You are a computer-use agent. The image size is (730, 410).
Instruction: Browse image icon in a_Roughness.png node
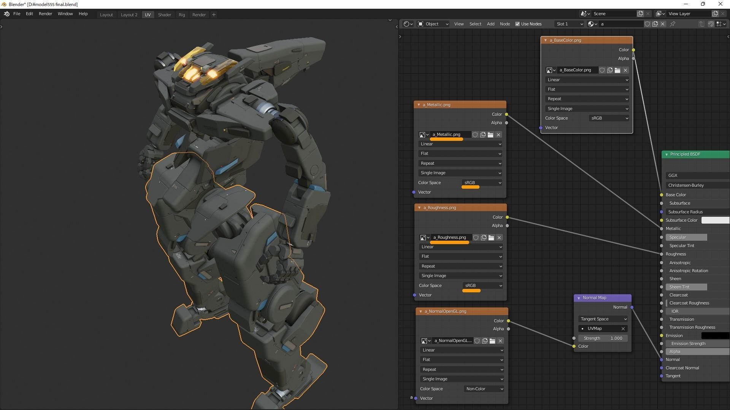point(425,238)
